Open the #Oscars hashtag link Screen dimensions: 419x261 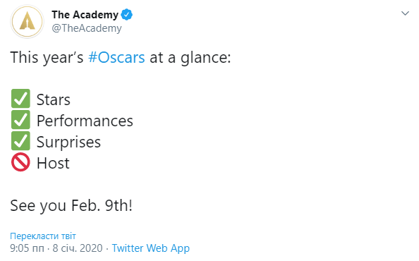pyautogui.click(x=116, y=57)
